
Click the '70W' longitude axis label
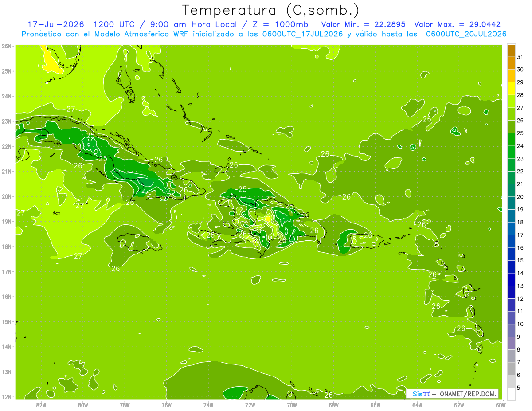[x=292, y=405]
